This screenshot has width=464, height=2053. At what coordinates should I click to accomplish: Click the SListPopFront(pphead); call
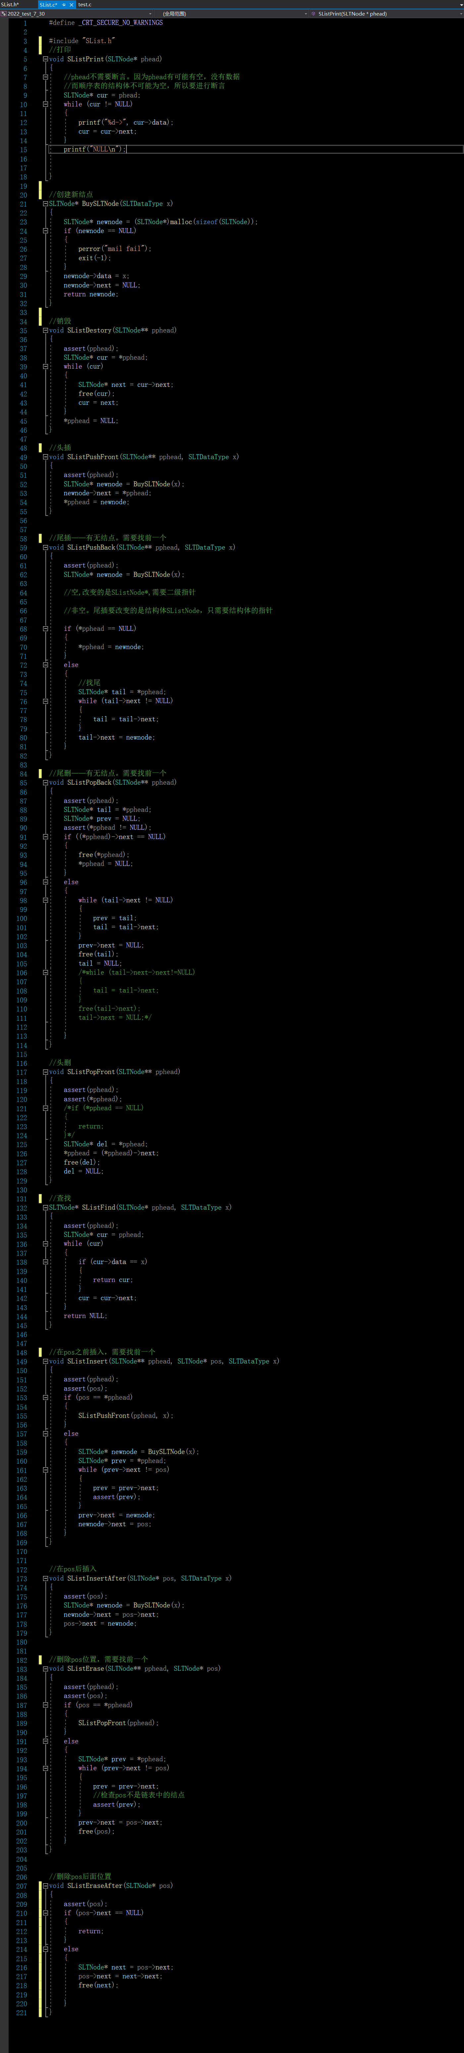point(119,1723)
